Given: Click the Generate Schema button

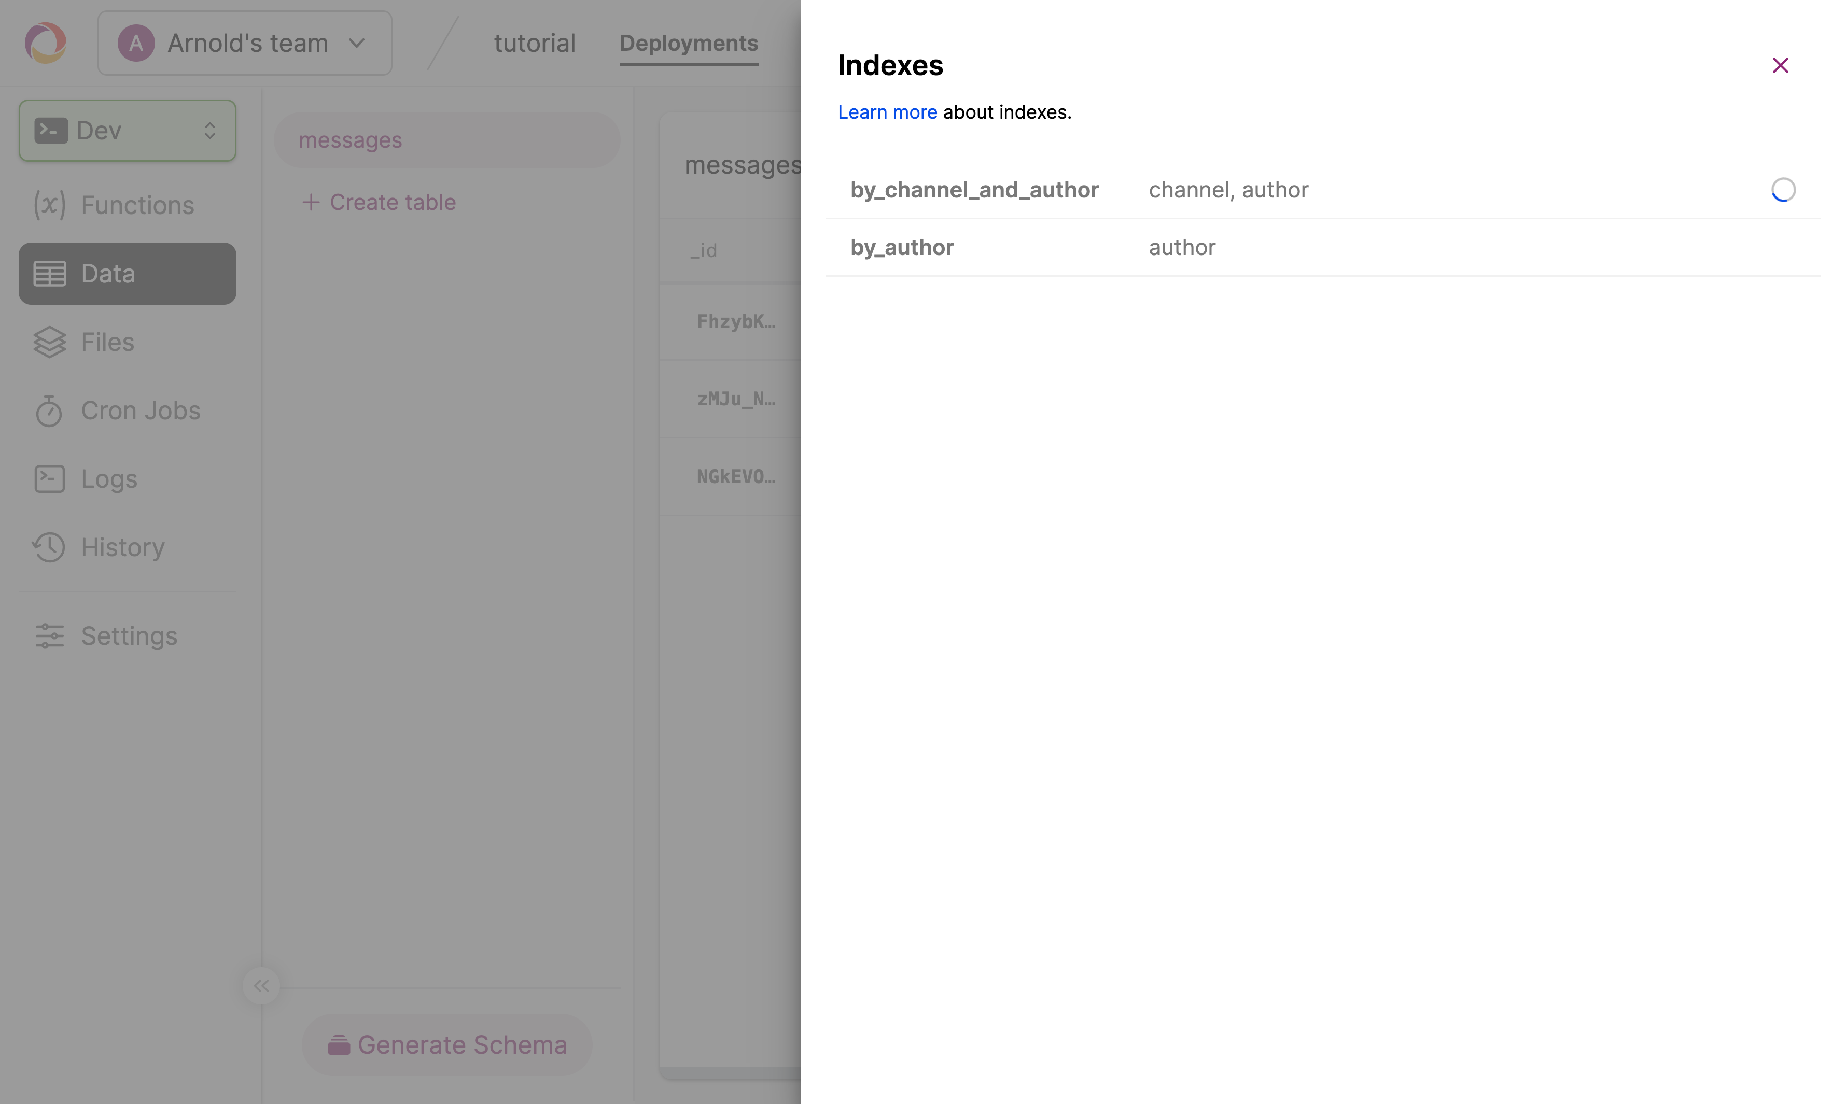Looking at the screenshot, I should coord(447,1044).
